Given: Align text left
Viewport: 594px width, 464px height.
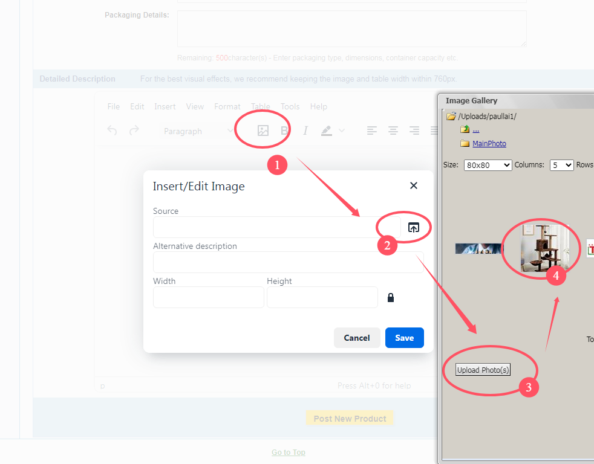Looking at the screenshot, I should click(372, 130).
